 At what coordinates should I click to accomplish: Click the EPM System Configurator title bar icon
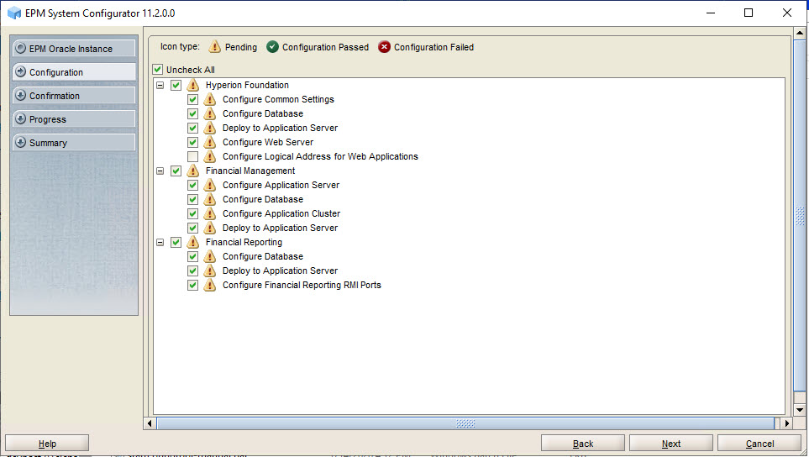[x=14, y=13]
